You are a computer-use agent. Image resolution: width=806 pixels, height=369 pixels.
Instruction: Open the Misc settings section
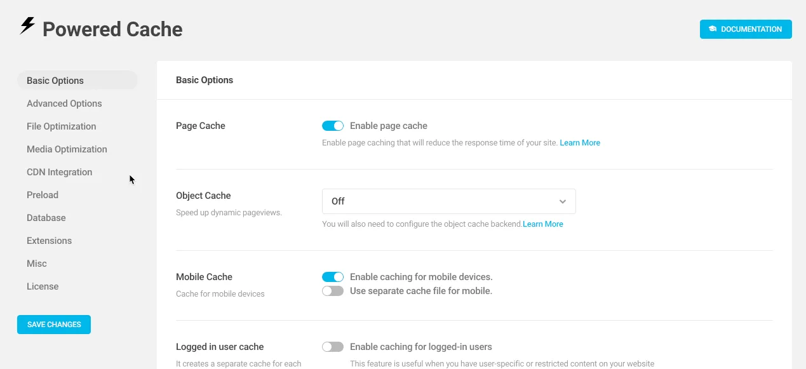click(x=37, y=264)
